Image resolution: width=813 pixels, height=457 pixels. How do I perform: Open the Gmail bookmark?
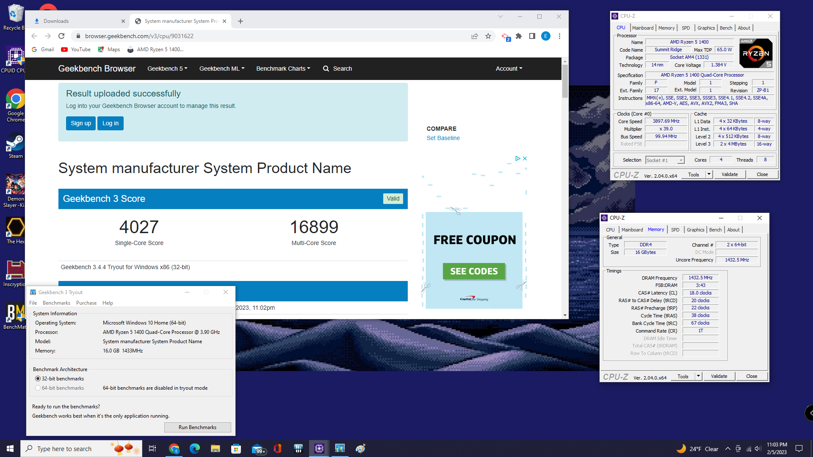[43, 50]
